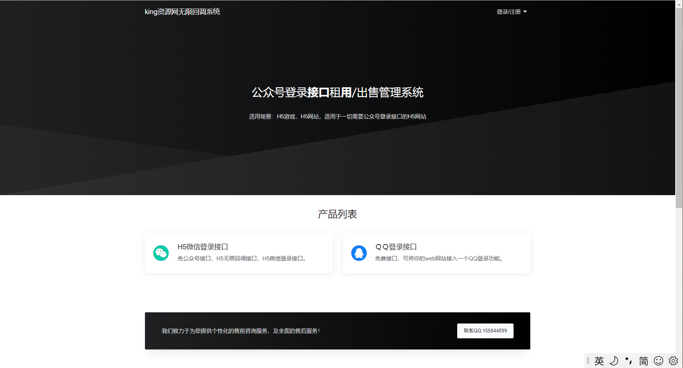683x368 pixels.
Task: Click the 联系QQ:155844099 button
Action: [x=485, y=331]
